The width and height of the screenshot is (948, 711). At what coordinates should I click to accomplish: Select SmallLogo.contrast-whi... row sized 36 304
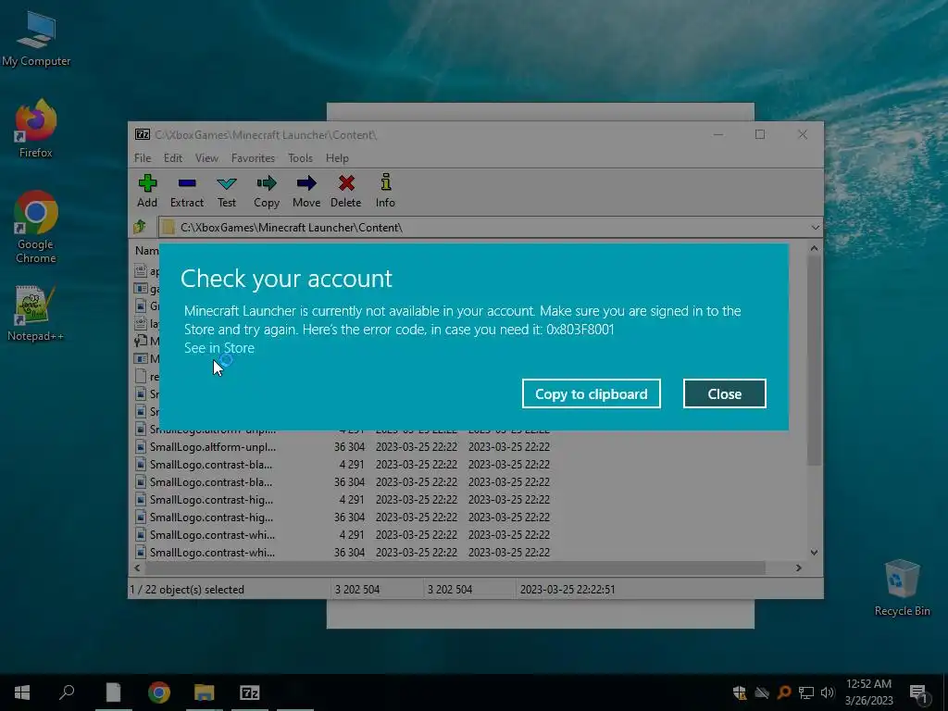343,552
